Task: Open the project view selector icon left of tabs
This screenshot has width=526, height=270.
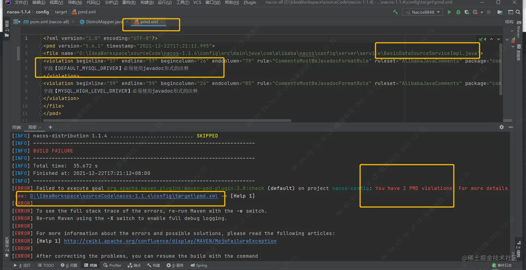Action: 17,22
